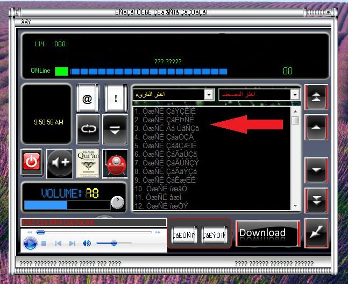Click the single down arrow button
348x284 pixels.
click(x=315, y=170)
